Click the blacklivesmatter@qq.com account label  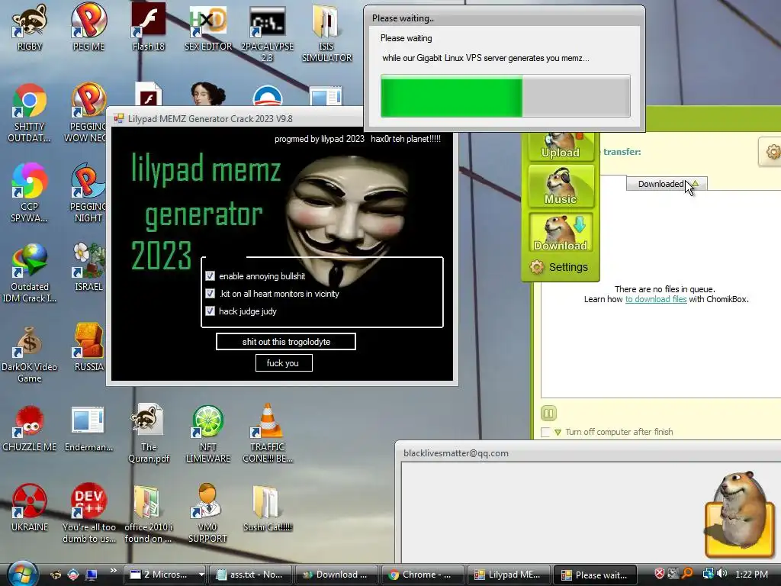click(456, 453)
